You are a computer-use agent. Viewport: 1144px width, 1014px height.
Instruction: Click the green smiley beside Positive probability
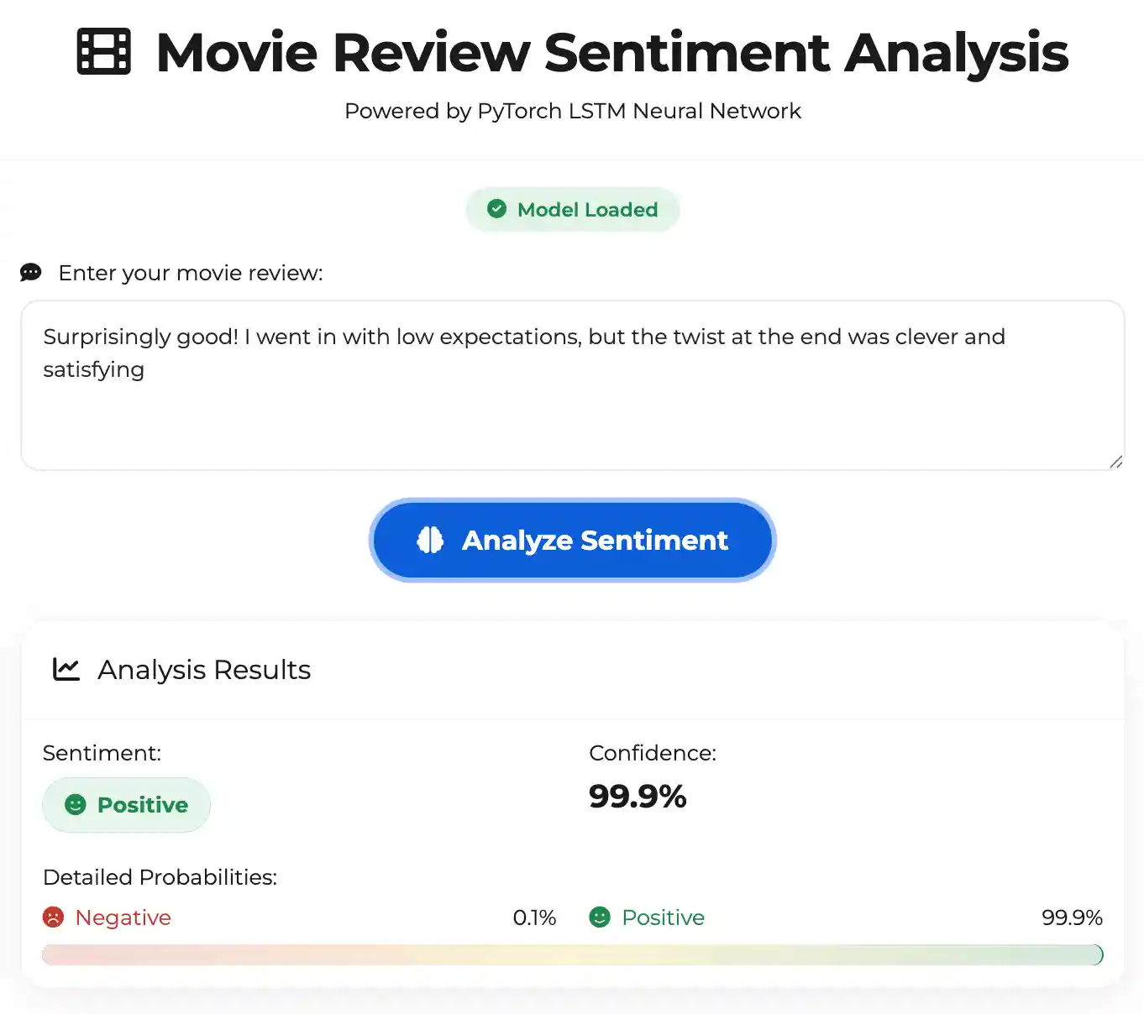click(600, 917)
